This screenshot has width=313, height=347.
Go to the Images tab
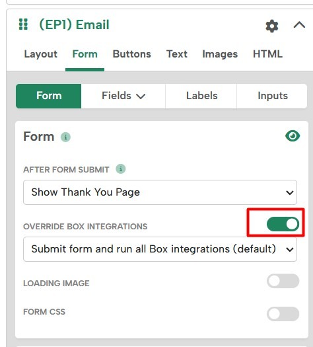pos(220,54)
